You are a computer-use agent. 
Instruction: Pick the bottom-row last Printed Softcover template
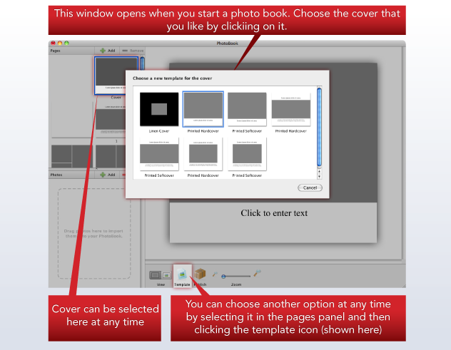[x=247, y=154]
